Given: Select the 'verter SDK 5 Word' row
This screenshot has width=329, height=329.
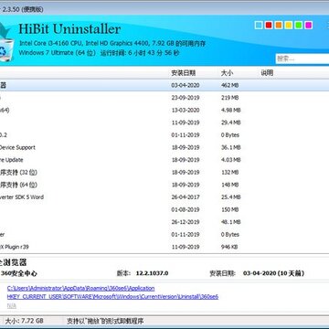Looking at the screenshot, I should (x=164, y=197).
